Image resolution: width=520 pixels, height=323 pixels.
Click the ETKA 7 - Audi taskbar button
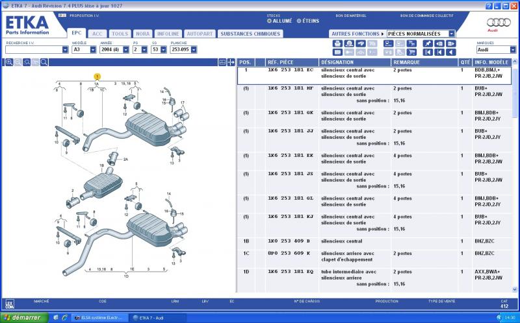pos(158,318)
